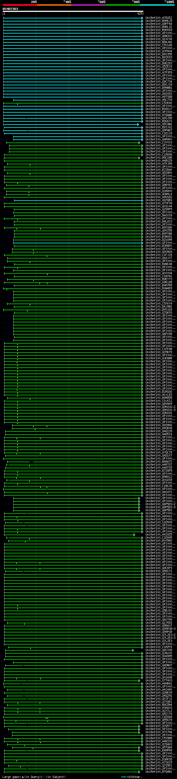Open the UniRef100_Q9SHK6 hit
The width and height of the screenshot is (177, 779).
click(159, 425)
